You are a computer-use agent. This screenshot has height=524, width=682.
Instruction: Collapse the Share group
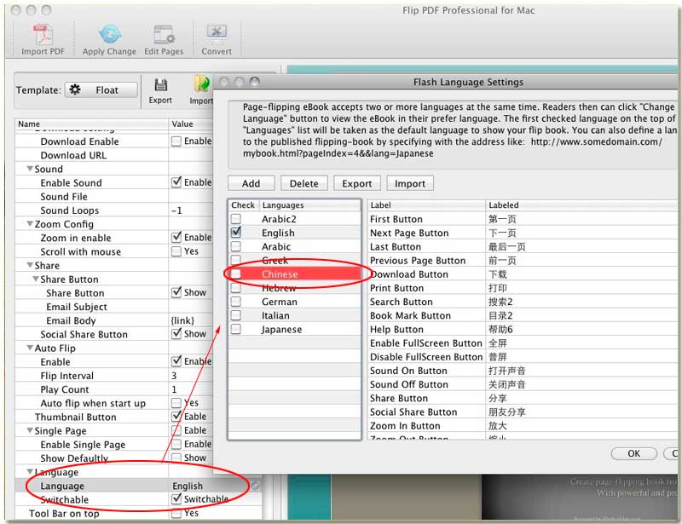tap(30, 265)
